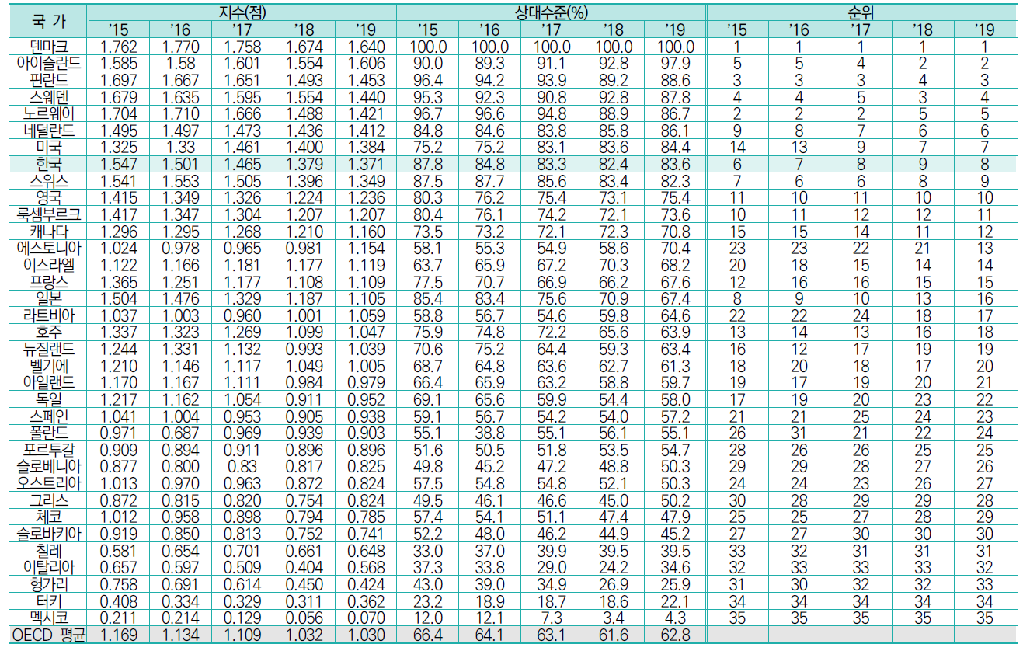The width and height of the screenshot is (1030, 658).
Task: Select the '호주' row label
Action: [49, 332]
